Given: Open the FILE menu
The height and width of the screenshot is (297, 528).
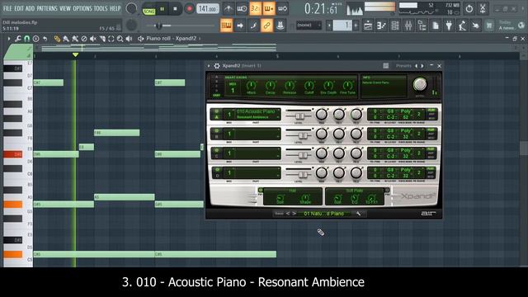Looking at the screenshot, I should (7, 8).
